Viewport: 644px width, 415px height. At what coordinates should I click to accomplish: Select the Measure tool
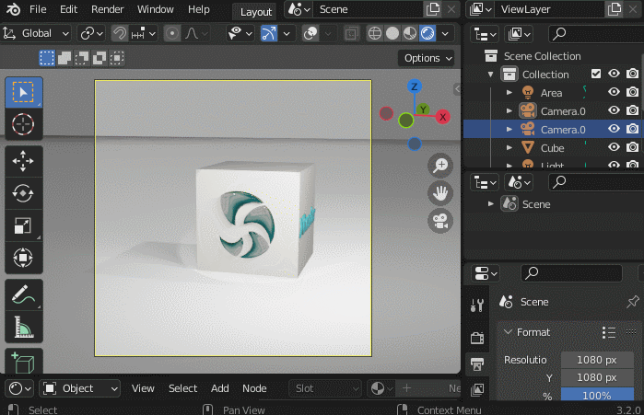23,327
